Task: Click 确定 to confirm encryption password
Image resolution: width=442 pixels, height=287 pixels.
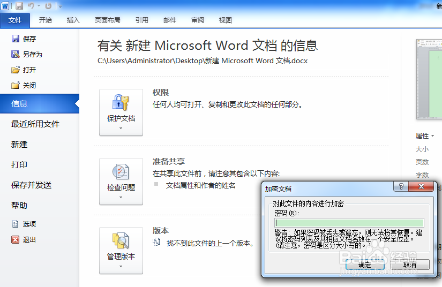Action: point(365,265)
